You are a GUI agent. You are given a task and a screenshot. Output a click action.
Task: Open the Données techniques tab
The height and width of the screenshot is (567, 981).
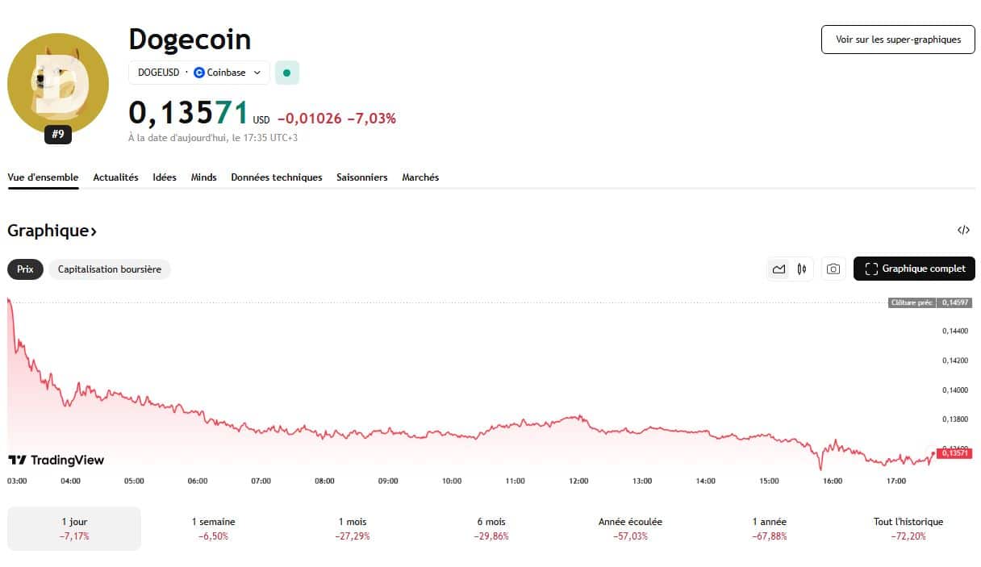click(x=276, y=177)
